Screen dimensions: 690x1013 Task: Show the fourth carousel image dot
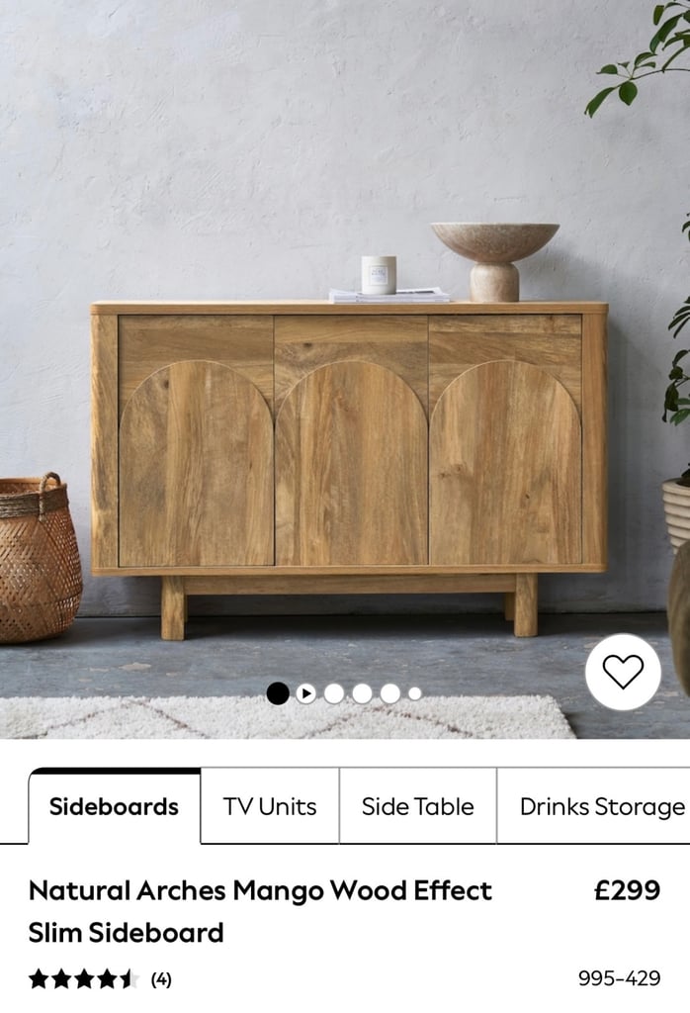(x=362, y=693)
